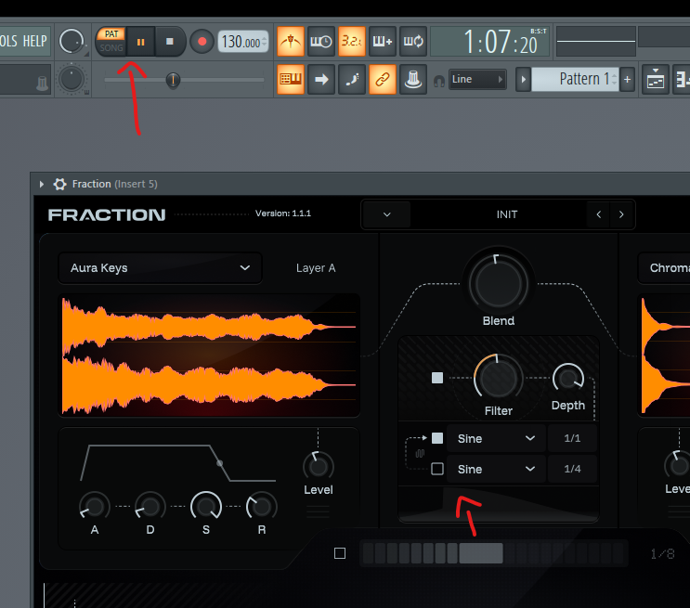Open the HELP menu
This screenshot has height=608, width=690.
tap(34, 41)
